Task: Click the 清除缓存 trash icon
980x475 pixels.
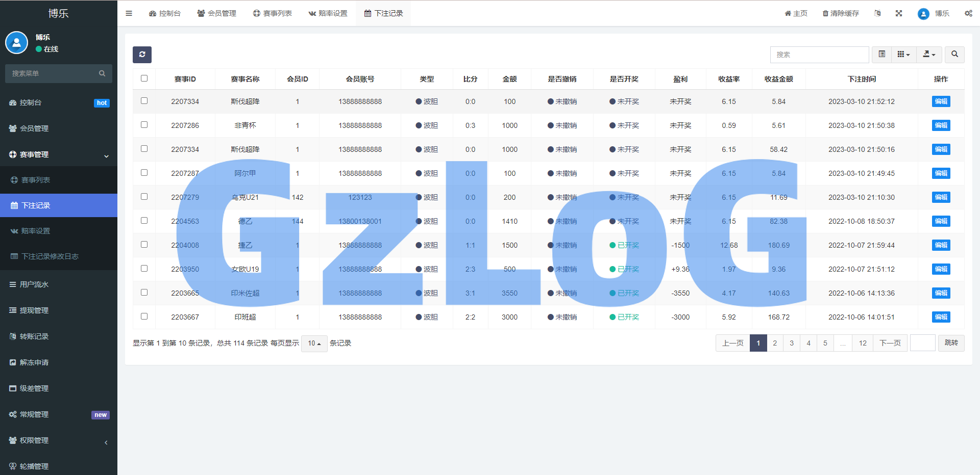Action: (x=825, y=13)
